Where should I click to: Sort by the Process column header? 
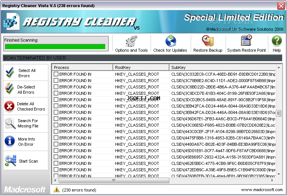point(82,67)
